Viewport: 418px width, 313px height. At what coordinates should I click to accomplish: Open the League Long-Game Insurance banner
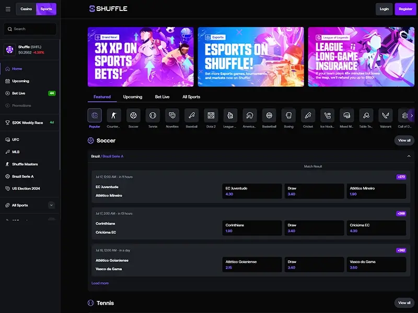coord(361,57)
